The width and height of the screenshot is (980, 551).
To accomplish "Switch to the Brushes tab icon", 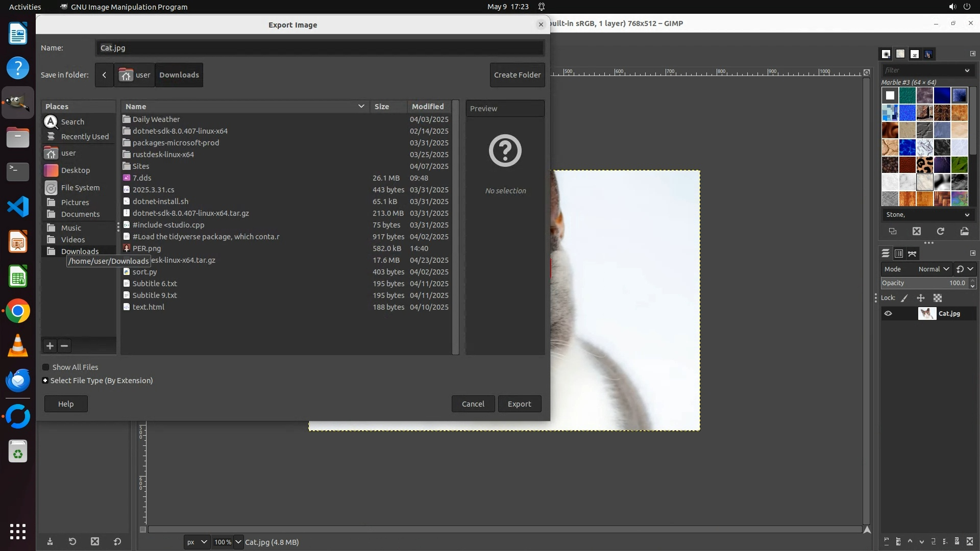I will pos(886,54).
